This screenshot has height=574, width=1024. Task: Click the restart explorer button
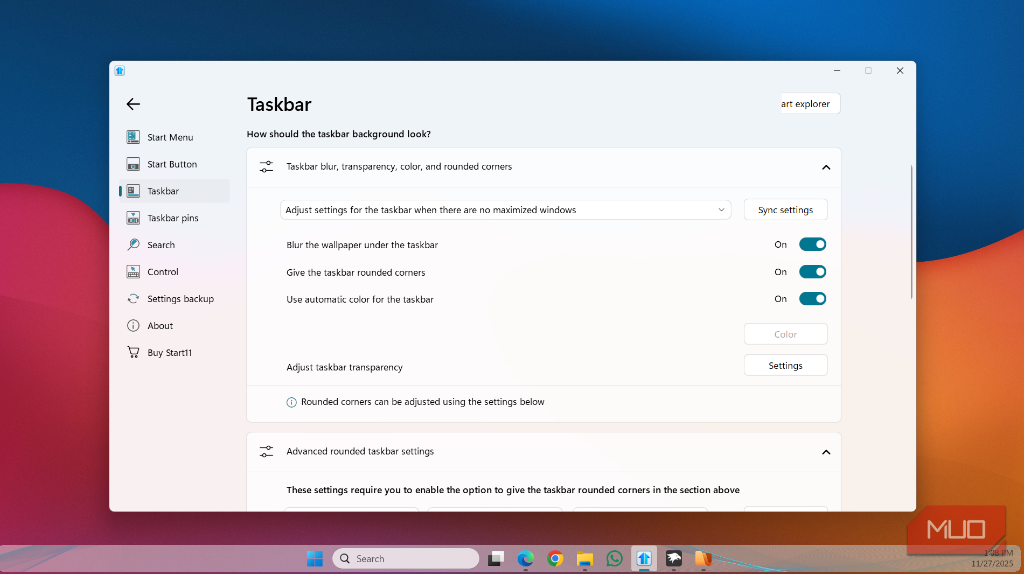[811, 104]
